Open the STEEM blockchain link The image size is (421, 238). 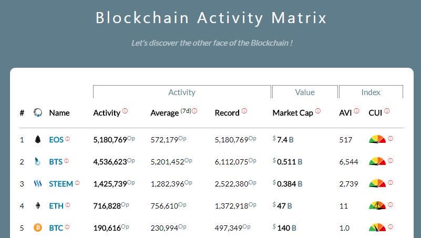(61, 184)
